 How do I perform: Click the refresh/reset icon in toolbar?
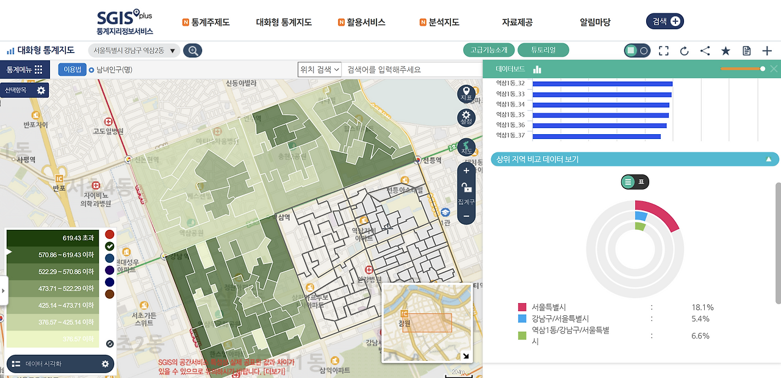click(x=685, y=51)
